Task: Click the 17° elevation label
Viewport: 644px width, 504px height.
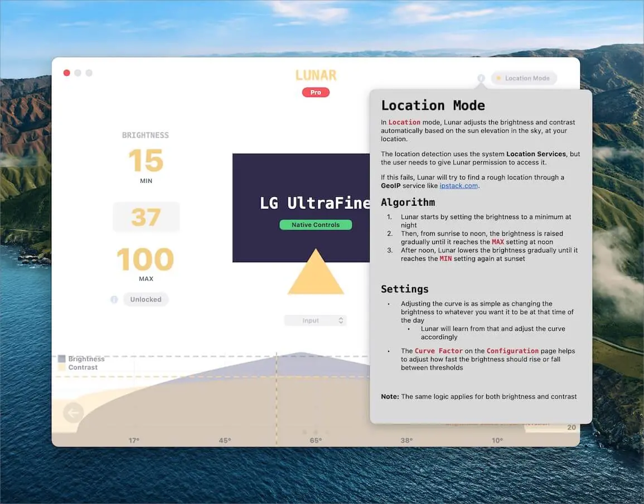Action: 134,440
